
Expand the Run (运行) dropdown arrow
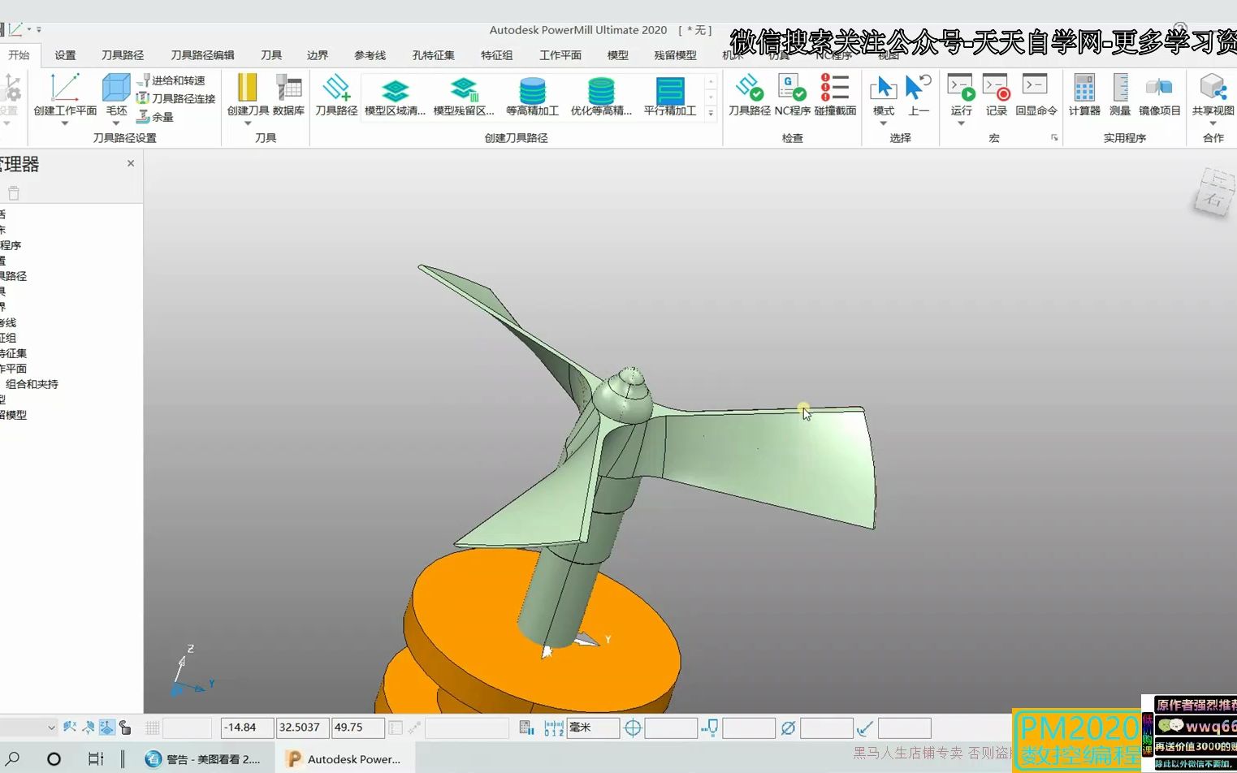[961, 123]
